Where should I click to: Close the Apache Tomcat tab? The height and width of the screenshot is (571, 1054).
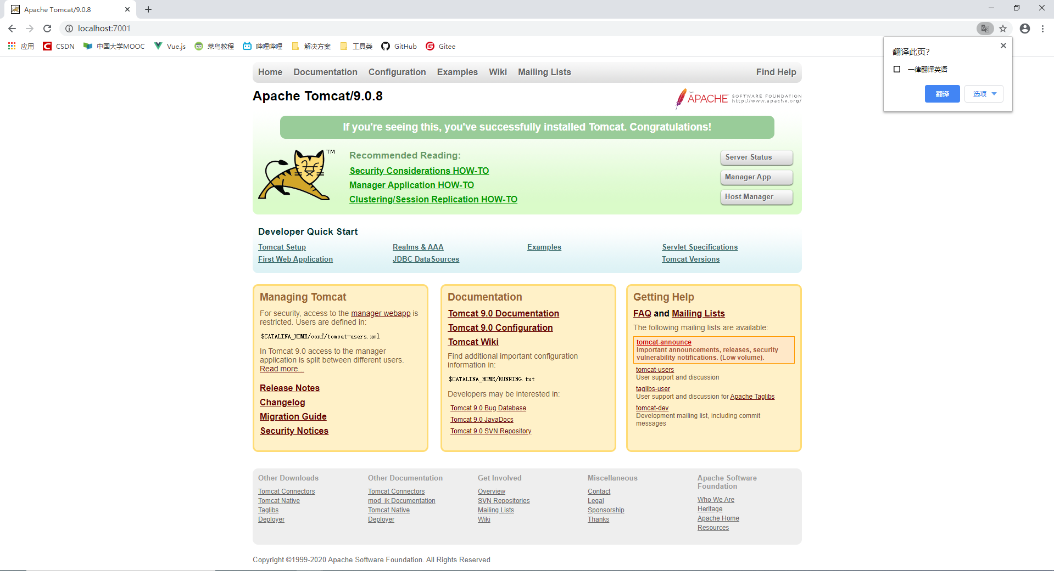pos(127,9)
